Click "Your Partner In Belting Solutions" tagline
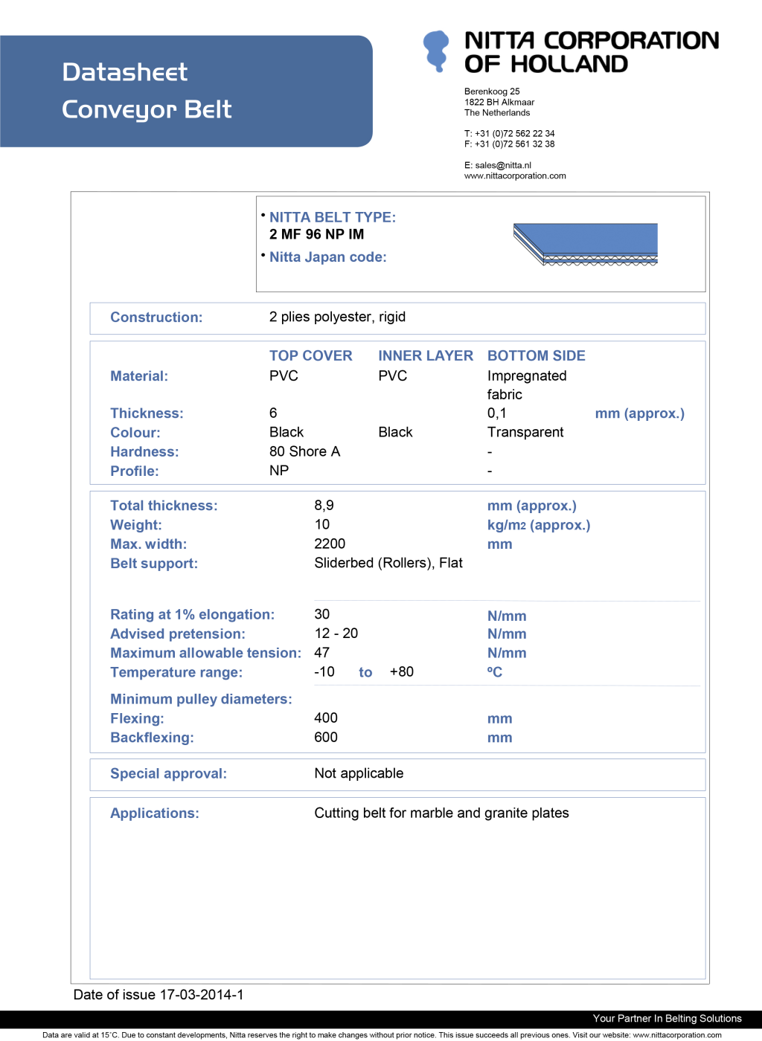Viewport: 762px width, 1041px height. coord(667,1019)
